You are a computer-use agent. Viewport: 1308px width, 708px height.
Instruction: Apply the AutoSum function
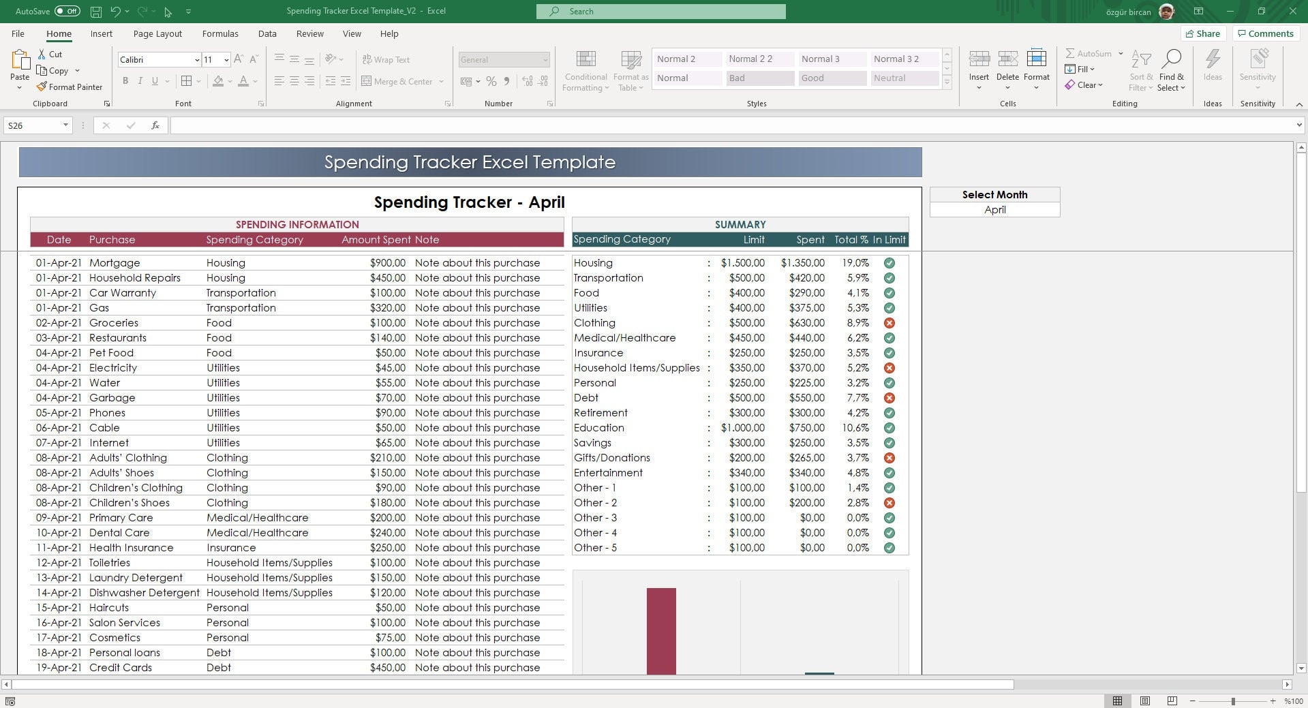(x=1089, y=53)
